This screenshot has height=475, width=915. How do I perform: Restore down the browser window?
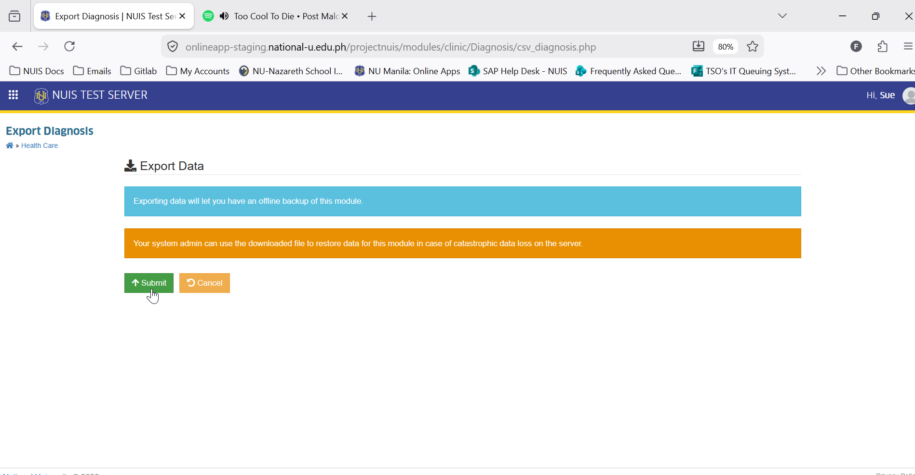[875, 16]
